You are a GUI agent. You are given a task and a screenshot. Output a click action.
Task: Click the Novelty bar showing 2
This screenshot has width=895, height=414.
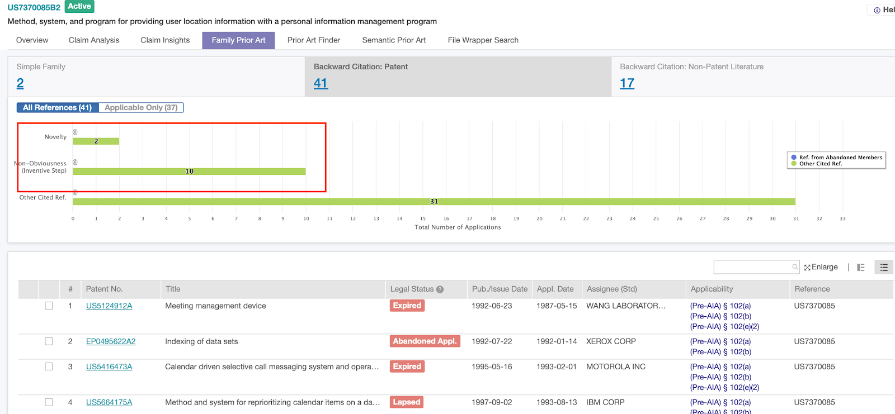(x=96, y=141)
